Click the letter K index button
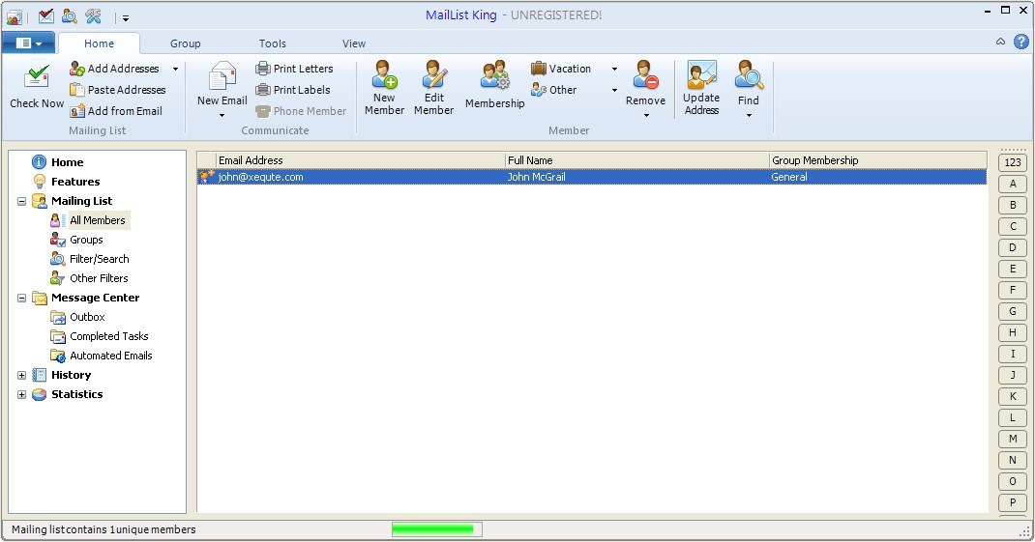This screenshot has width=1035, height=542. pyautogui.click(x=1013, y=396)
